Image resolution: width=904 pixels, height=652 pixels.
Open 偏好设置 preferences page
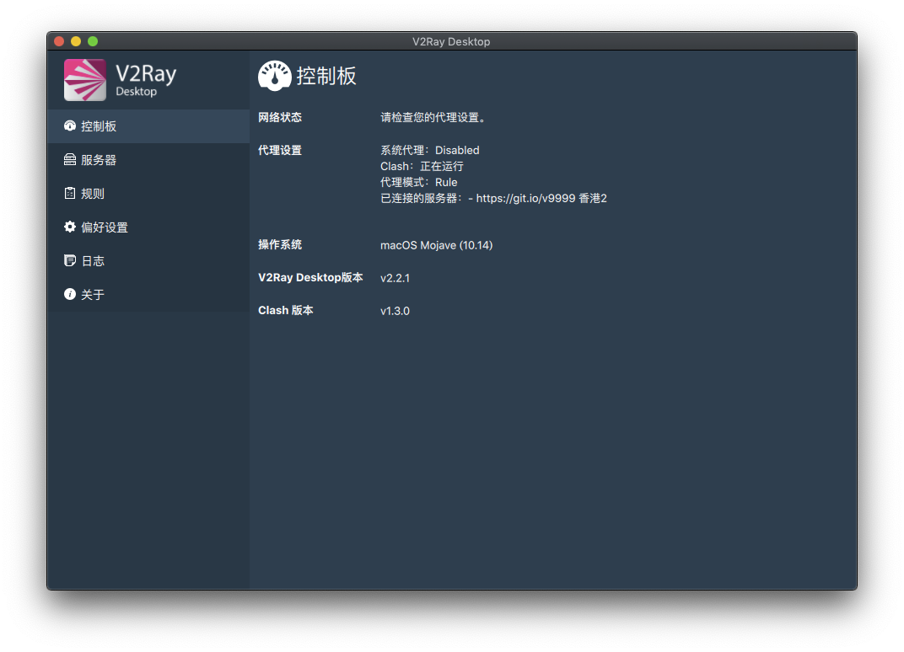click(148, 227)
